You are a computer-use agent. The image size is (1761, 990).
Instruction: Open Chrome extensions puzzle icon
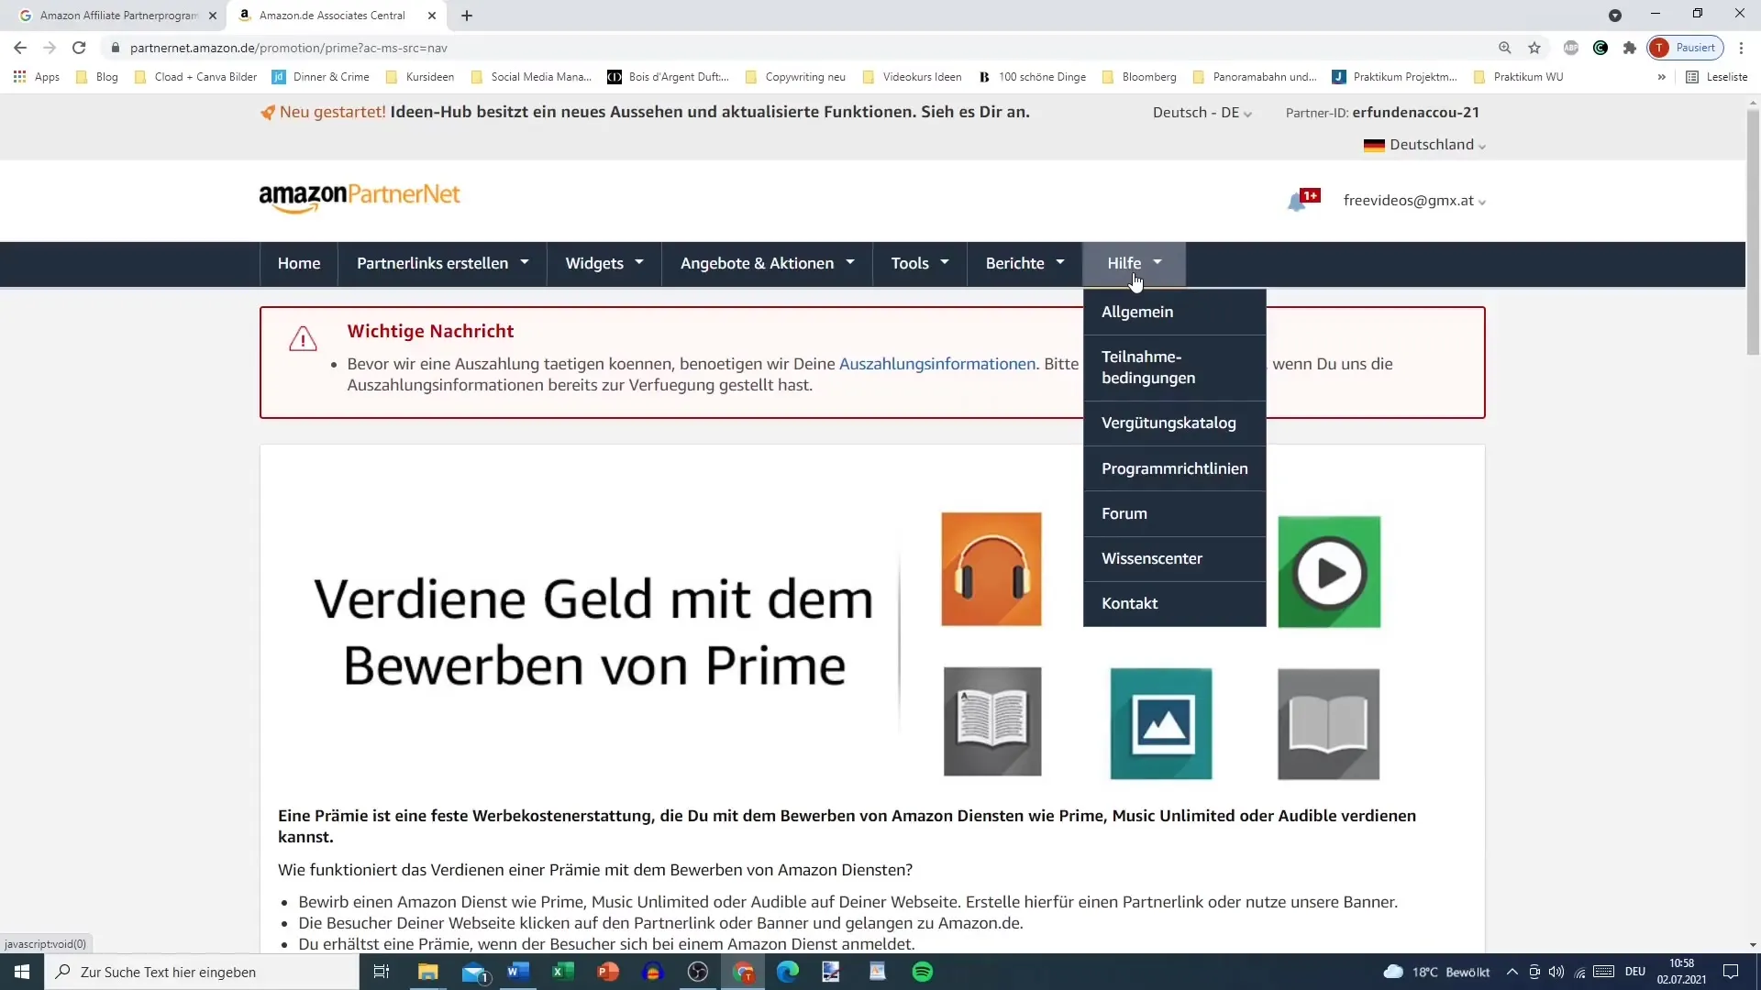click(1630, 48)
